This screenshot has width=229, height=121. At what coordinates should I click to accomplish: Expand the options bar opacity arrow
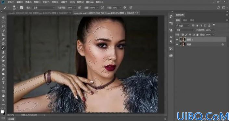[x=75, y=7]
